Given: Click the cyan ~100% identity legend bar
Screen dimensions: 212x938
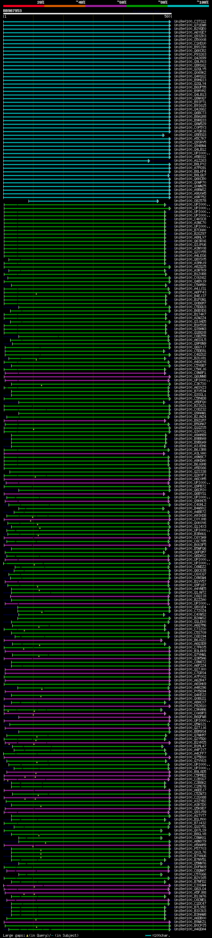Looking at the screenshot, I should point(188,6).
